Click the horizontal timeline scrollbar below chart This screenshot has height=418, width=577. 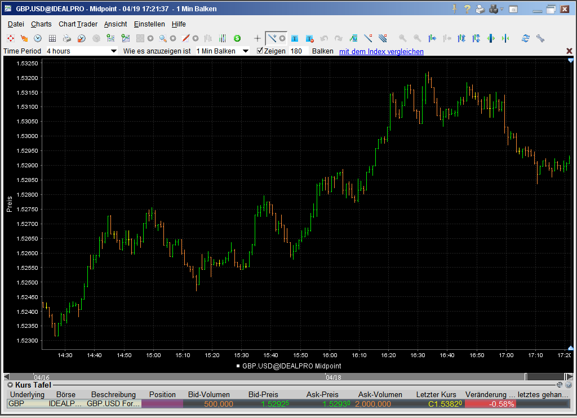coord(282,377)
